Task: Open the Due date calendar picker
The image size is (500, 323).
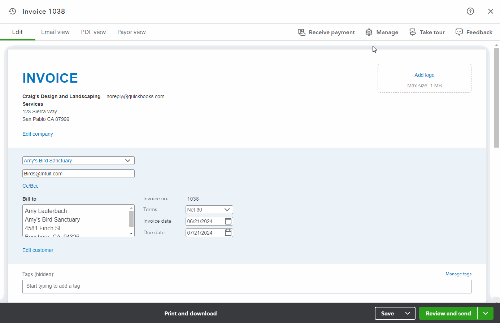Action: pyautogui.click(x=228, y=233)
